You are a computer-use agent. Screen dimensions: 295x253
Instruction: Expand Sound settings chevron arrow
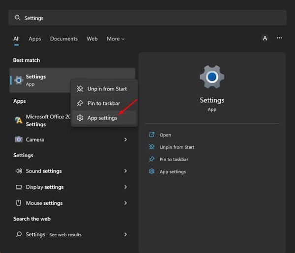coord(125,171)
